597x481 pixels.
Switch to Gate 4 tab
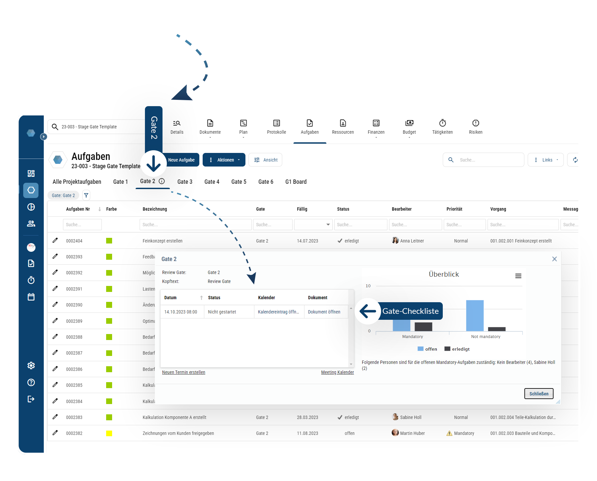(212, 182)
